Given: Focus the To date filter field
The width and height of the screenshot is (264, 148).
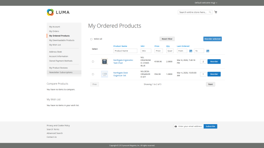Looking at the screenshot, I should [199, 51].
